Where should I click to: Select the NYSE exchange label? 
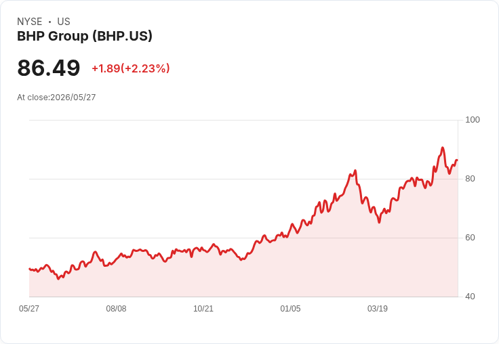pos(30,22)
